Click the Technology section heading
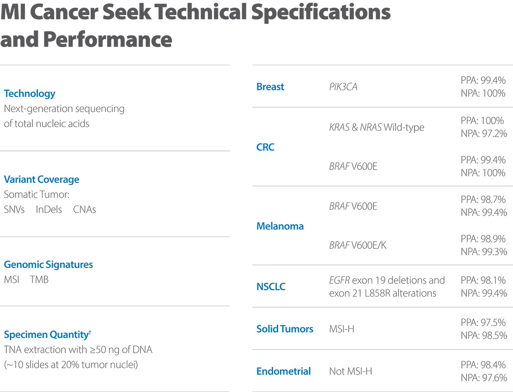513x392 pixels. [30, 93]
